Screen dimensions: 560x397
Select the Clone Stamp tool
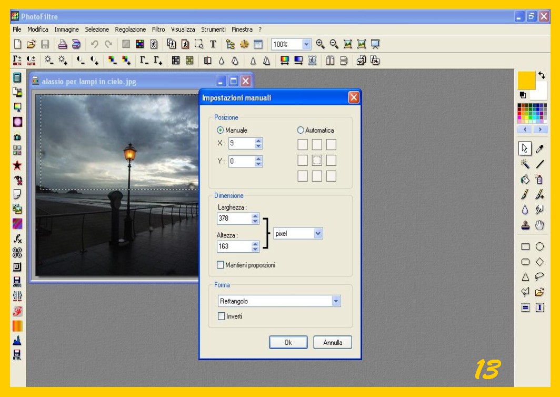[525, 225]
